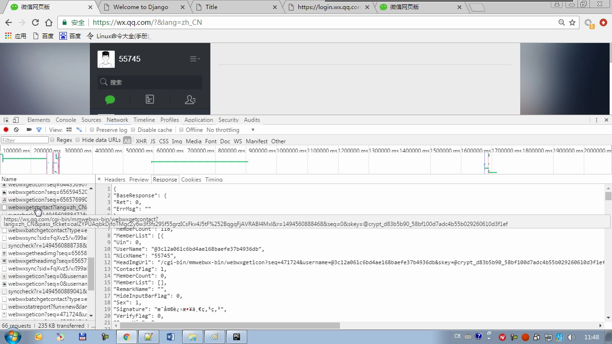Open PyCharm from the taskbar

(x=236, y=337)
